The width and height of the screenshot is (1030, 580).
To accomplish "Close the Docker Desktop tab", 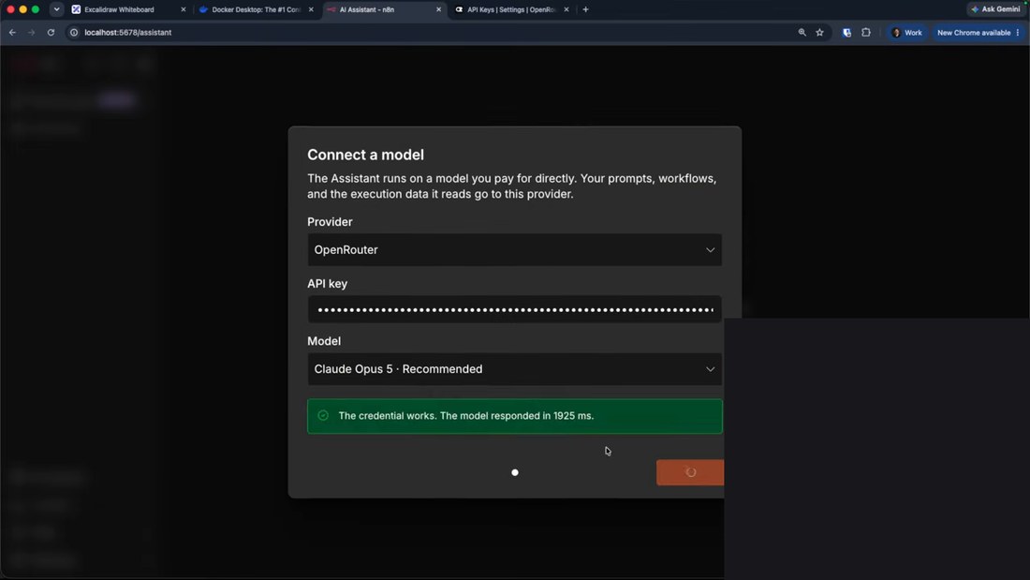I will click(311, 10).
